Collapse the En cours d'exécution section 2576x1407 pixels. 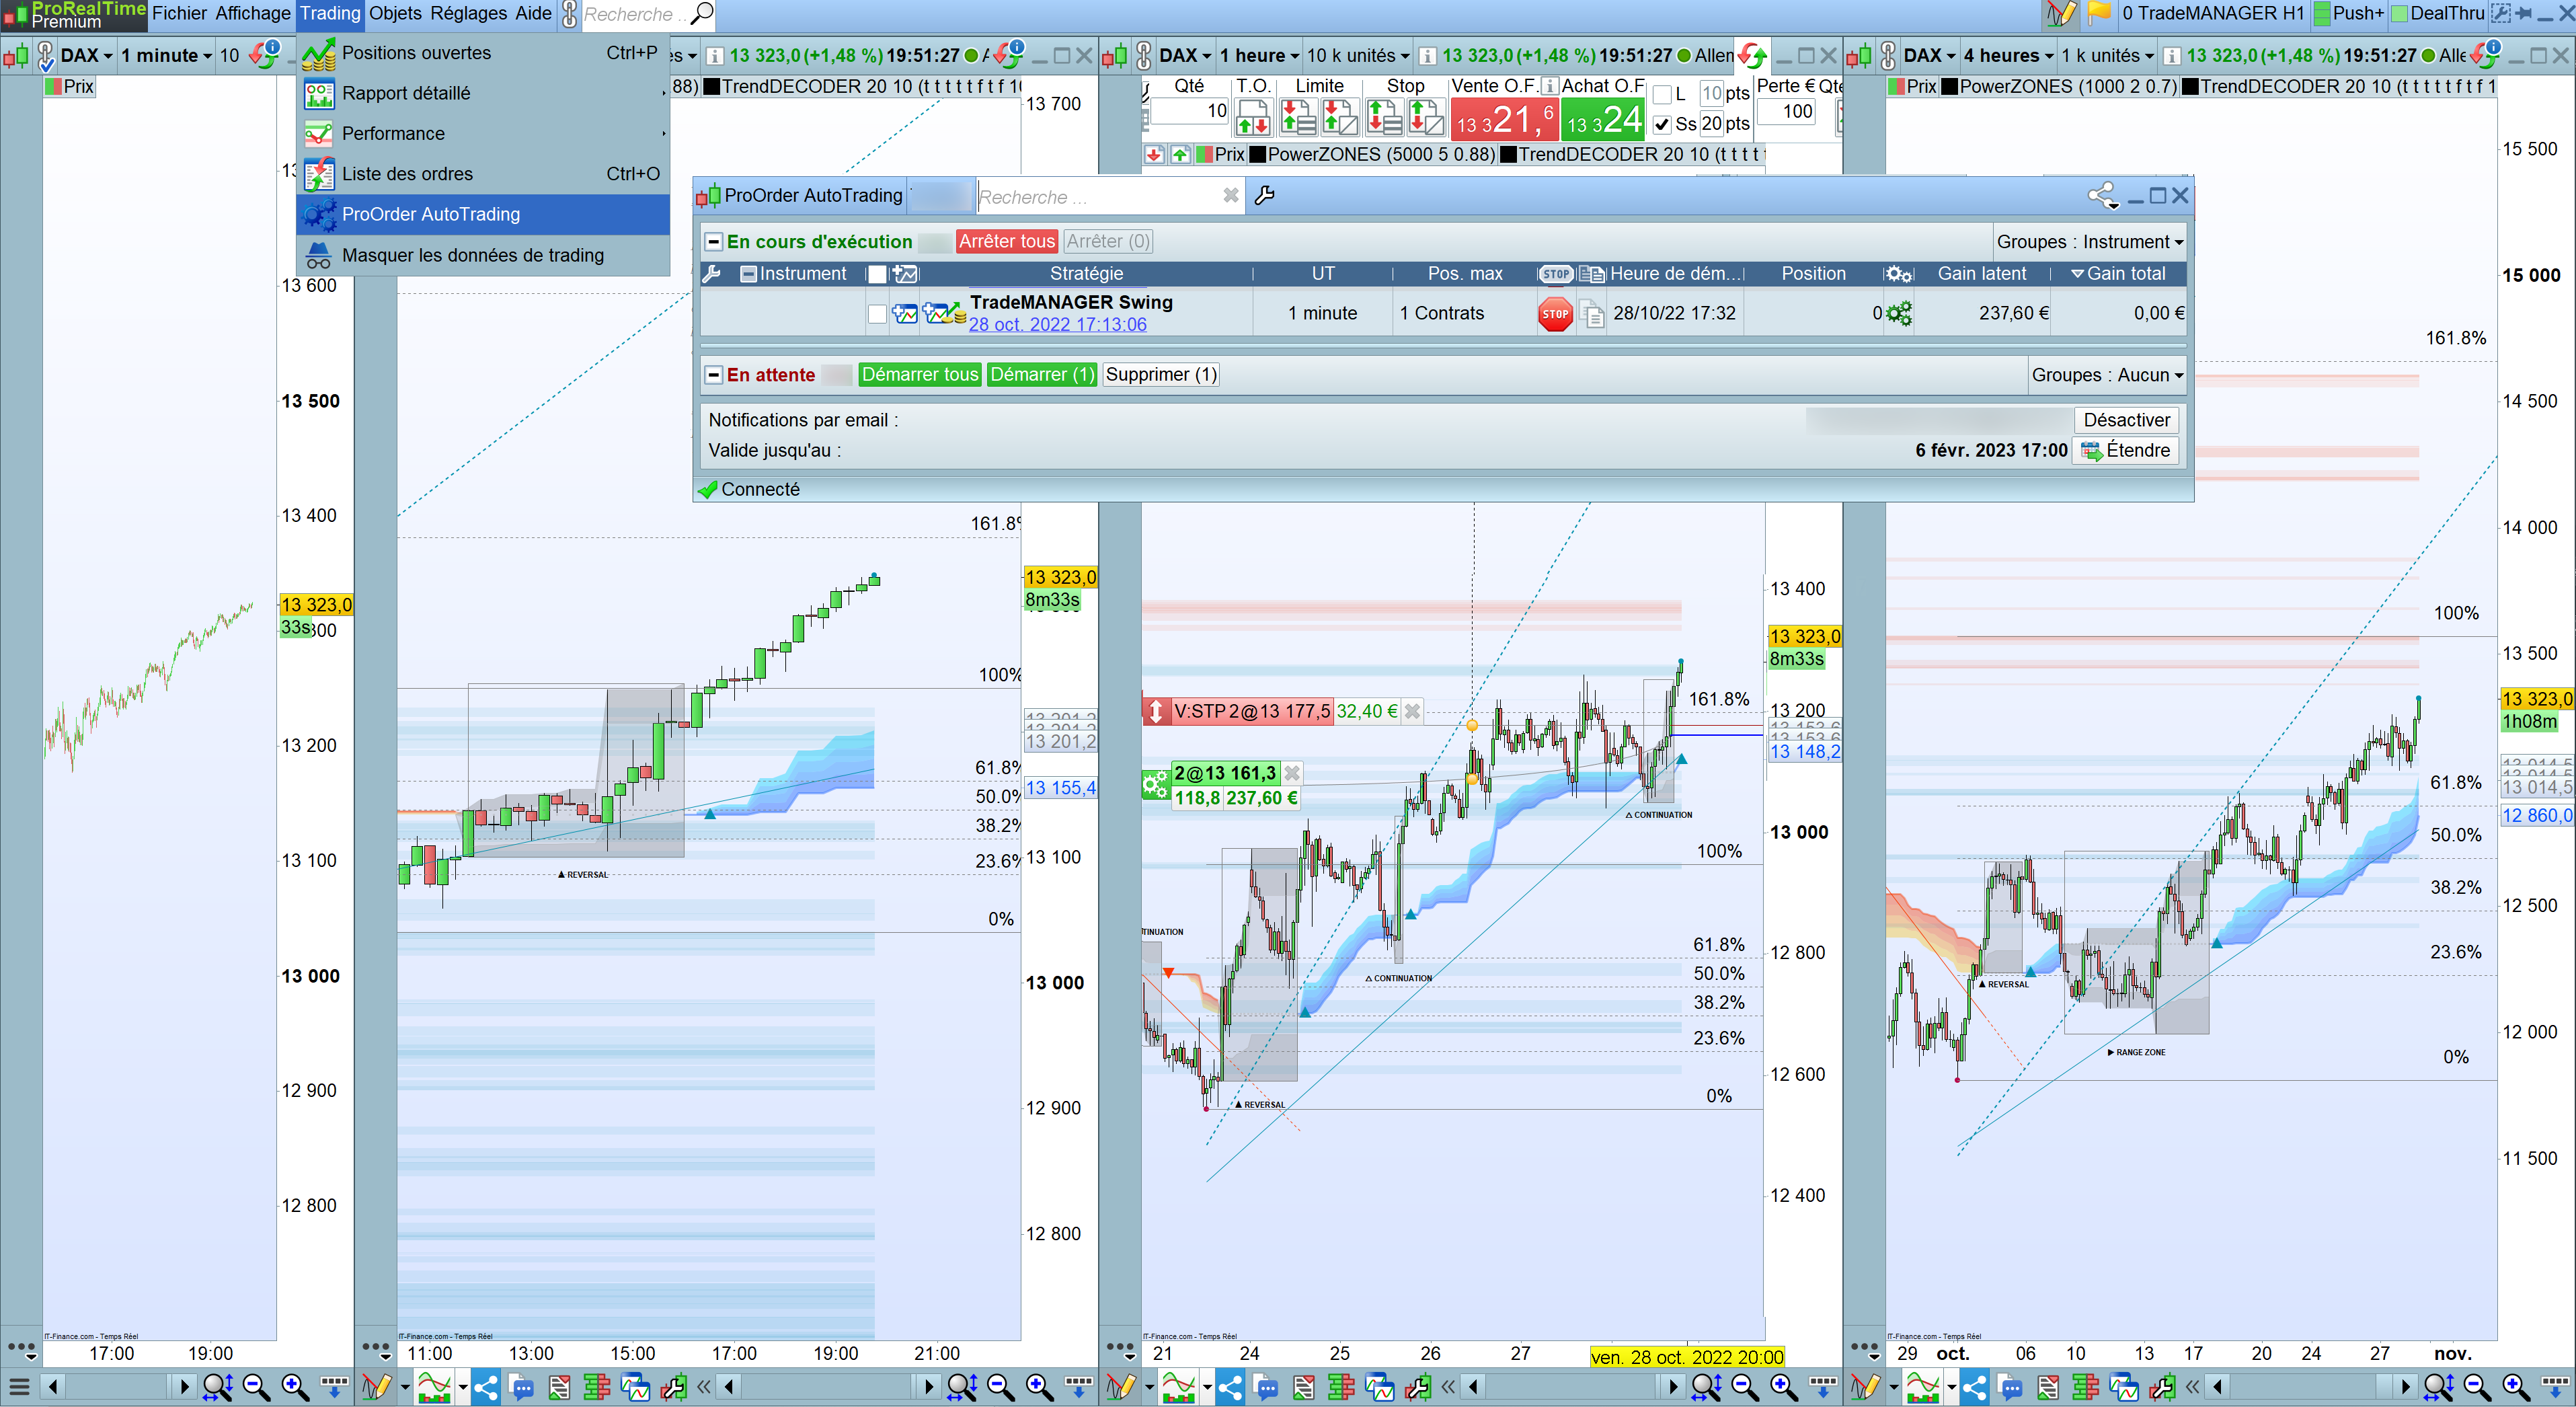coord(713,241)
